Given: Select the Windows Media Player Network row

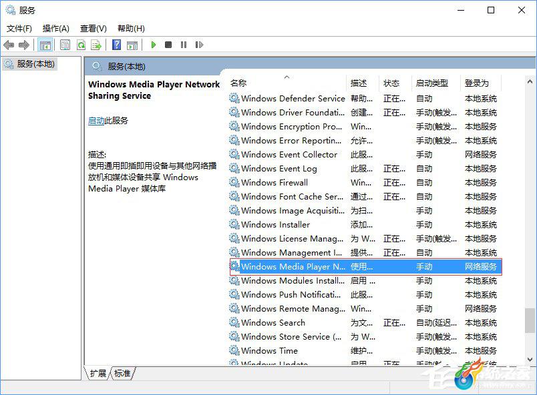Looking at the screenshot, I should tap(365, 267).
